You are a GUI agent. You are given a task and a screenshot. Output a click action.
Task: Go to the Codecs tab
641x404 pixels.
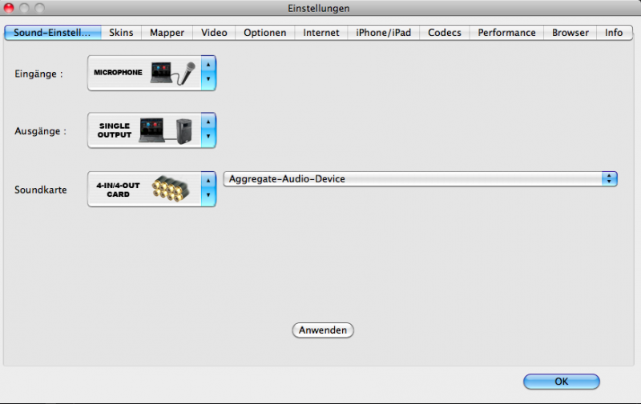pos(445,33)
